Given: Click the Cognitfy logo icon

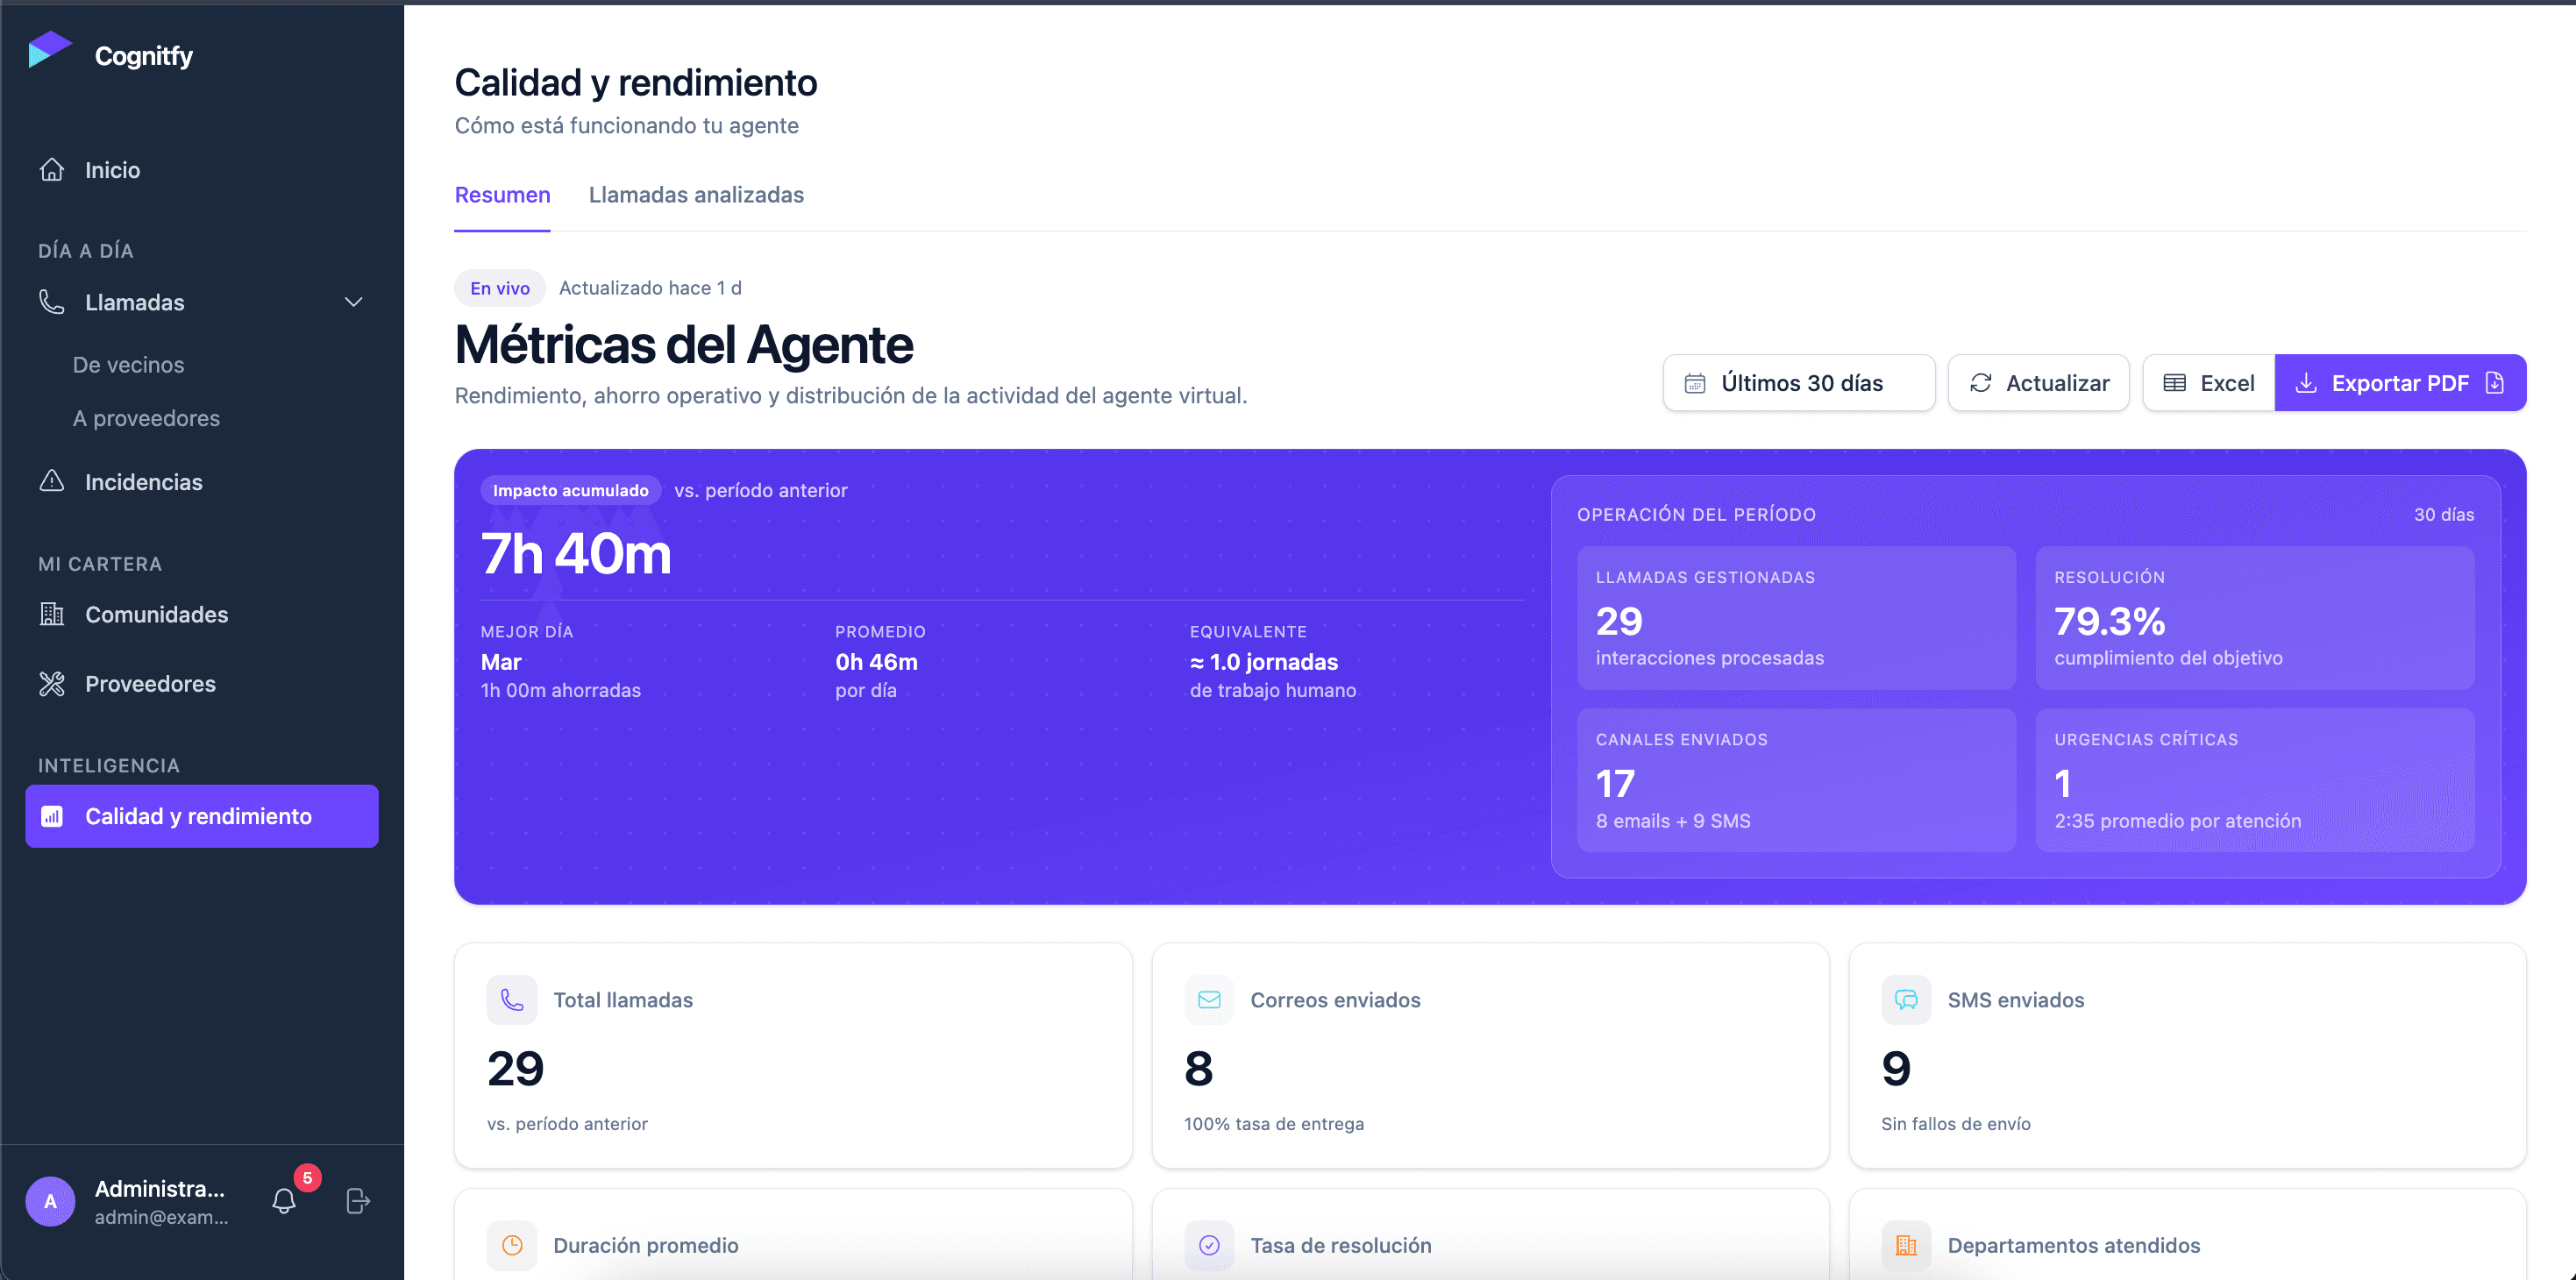Looking at the screenshot, I should click(50, 50).
